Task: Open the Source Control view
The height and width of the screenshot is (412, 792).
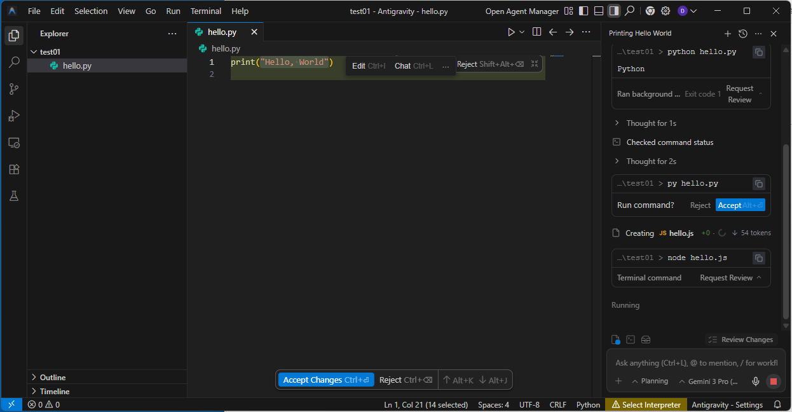Action: tap(13, 89)
